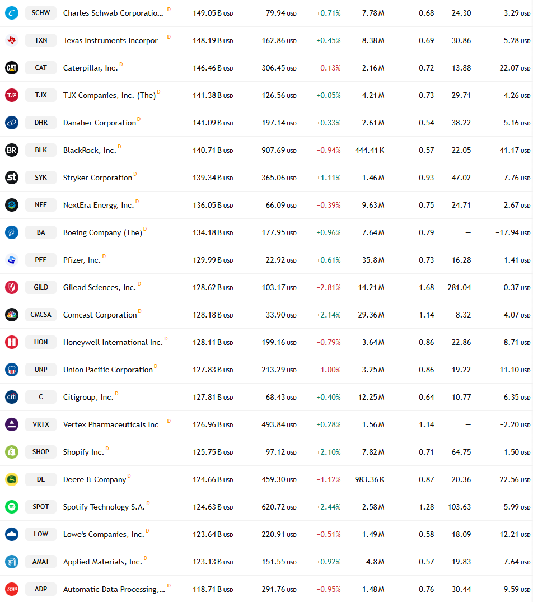Open the ADP ticker badge

41,589
